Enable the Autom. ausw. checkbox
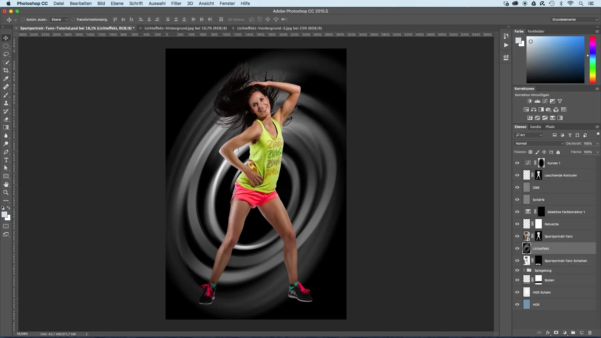 pos(23,19)
